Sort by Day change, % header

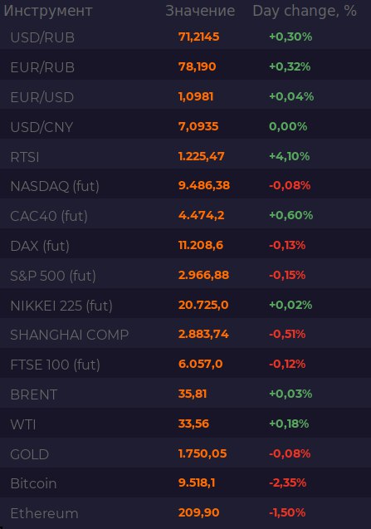pos(305,11)
